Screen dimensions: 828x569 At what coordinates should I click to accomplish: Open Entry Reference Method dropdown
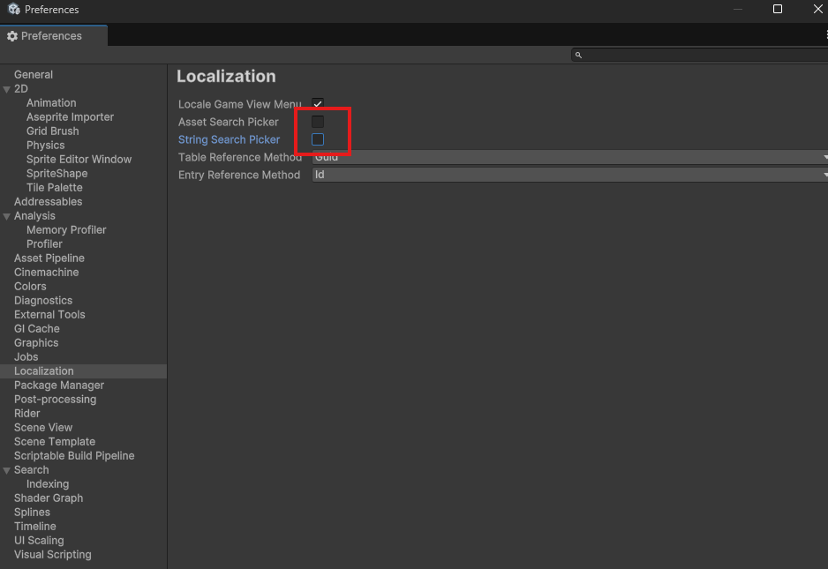pyautogui.click(x=569, y=175)
